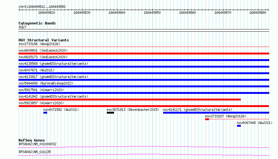278x159 pixels.
Task: Click the blue bar under nsv6615173
Action: [144, 60]
